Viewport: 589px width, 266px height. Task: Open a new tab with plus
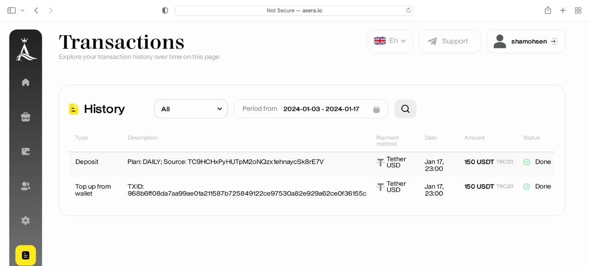pyautogui.click(x=563, y=11)
